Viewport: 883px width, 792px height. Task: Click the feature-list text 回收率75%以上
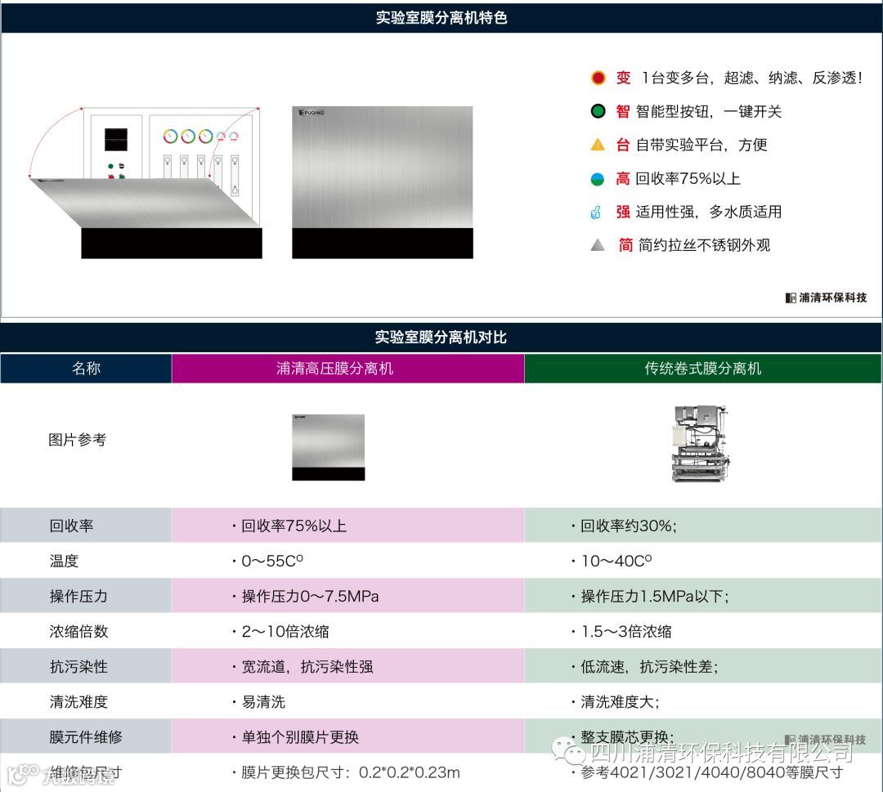[688, 178]
